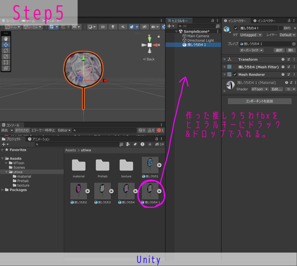Open the Untagged tag dropdown
Viewport: 297px width, 266px height.
pyautogui.click(x=251, y=35)
